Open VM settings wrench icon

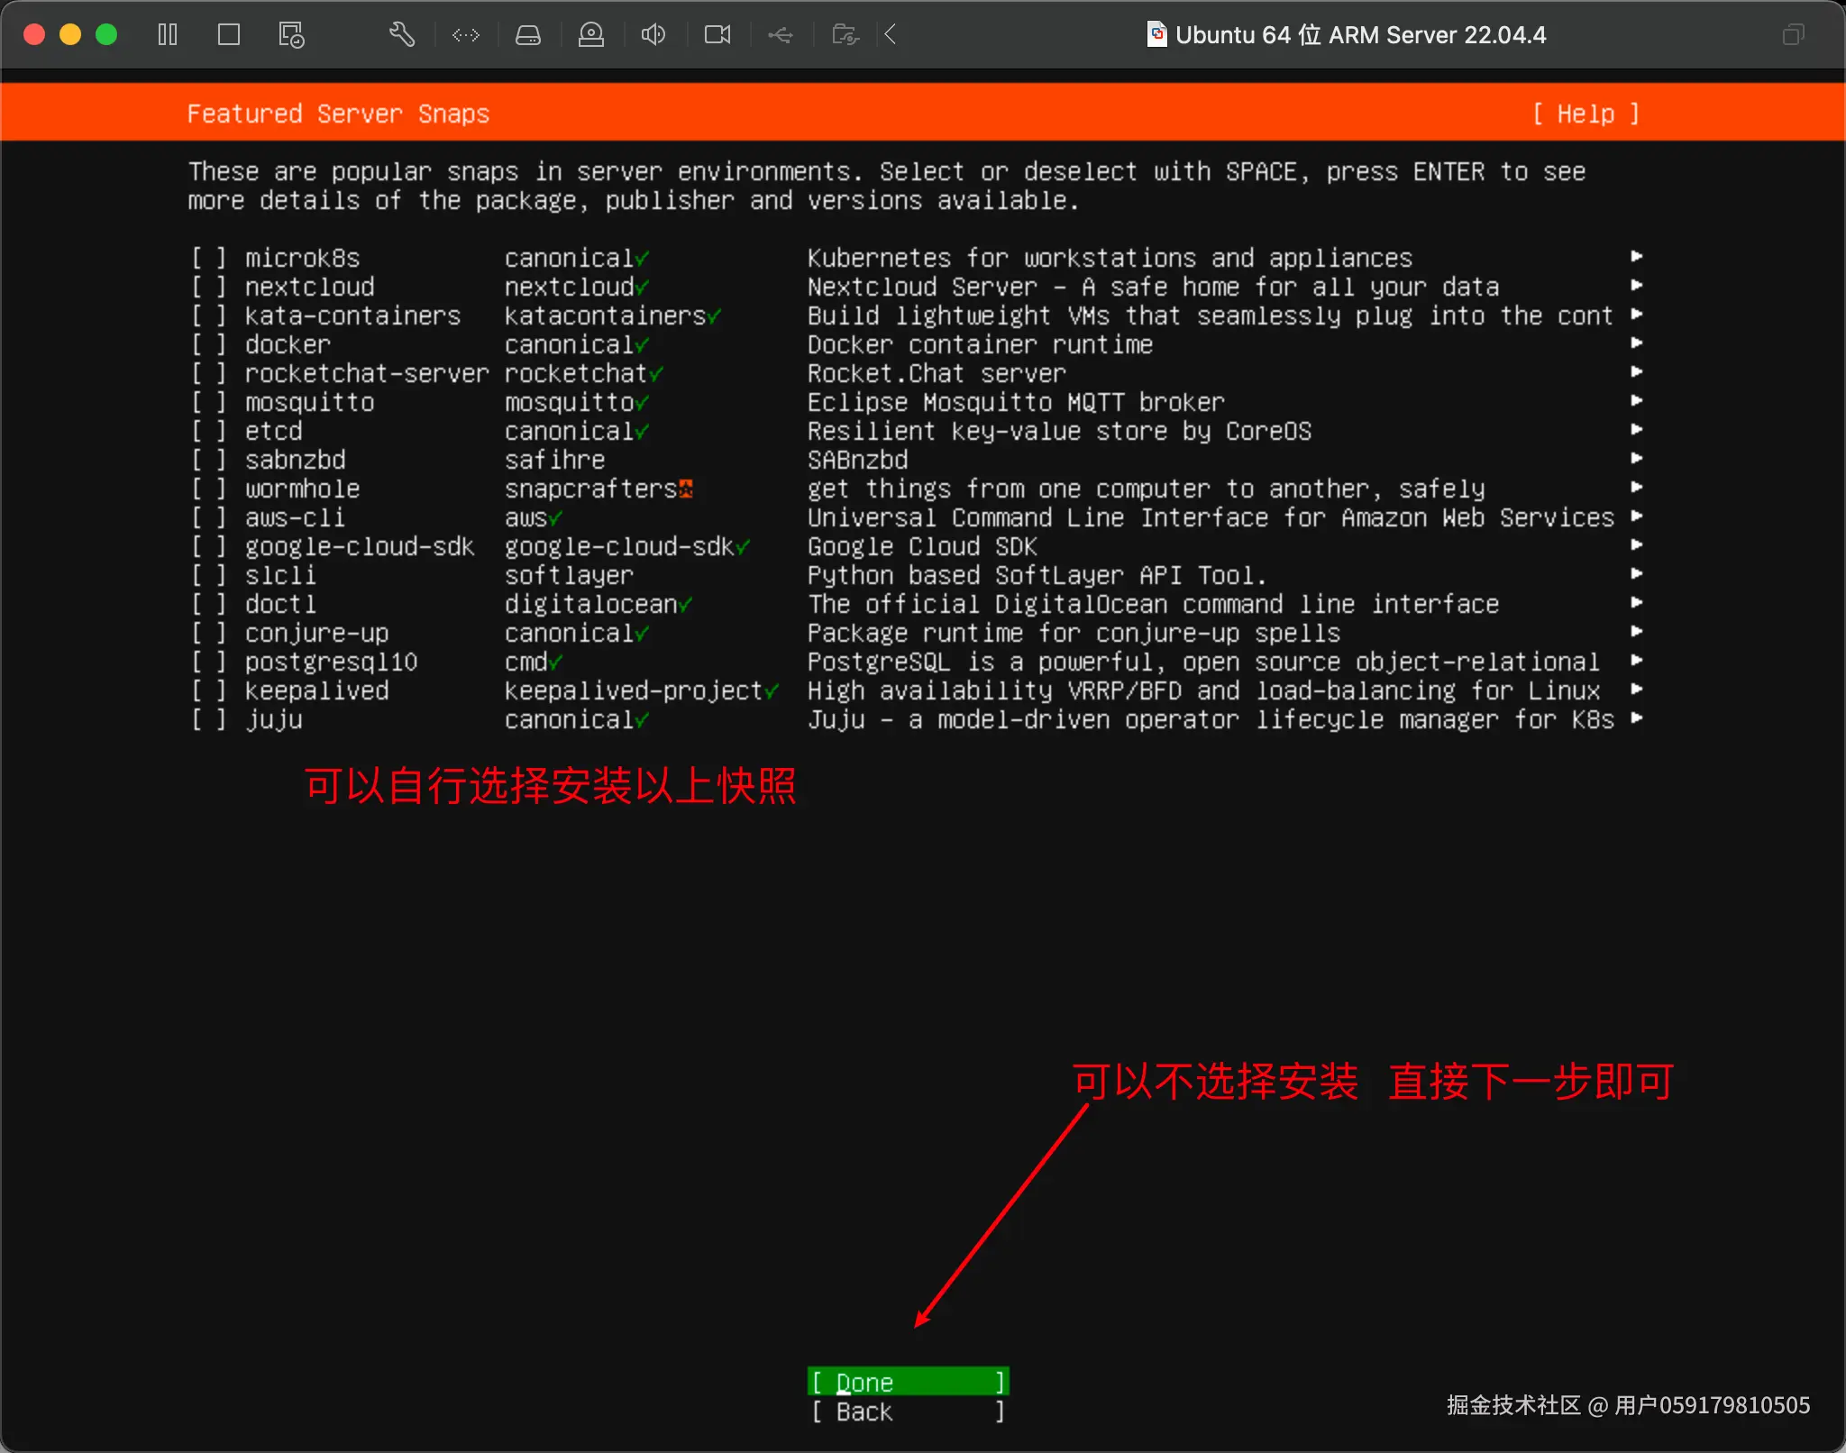click(x=402, y=35)
